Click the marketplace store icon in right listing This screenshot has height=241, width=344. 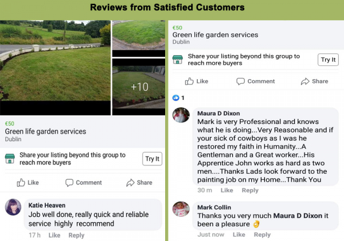[178, 60]
